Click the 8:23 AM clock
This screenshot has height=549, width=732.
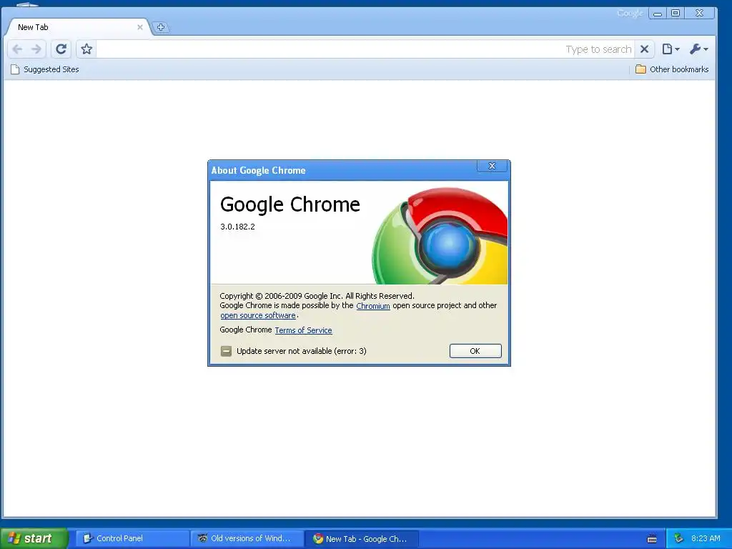coord(706,538)
